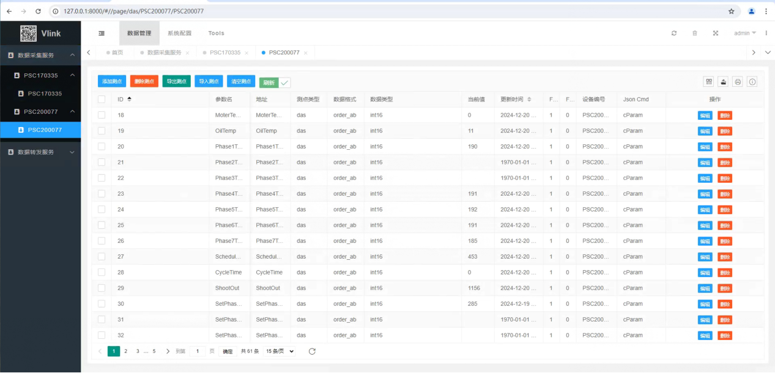Open the 15 条/页 page size dropdown

[280, 351]
